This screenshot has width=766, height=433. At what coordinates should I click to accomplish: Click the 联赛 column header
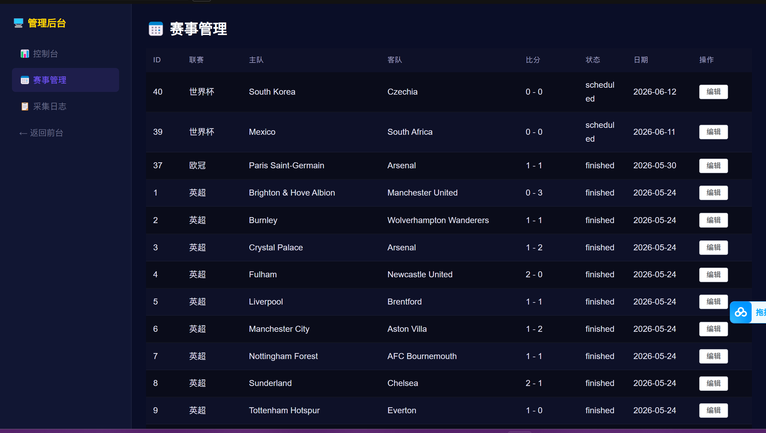196,60
